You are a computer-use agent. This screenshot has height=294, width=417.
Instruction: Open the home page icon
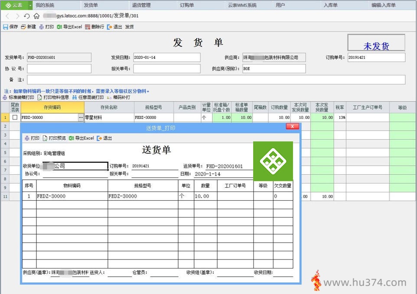[36, 16]
